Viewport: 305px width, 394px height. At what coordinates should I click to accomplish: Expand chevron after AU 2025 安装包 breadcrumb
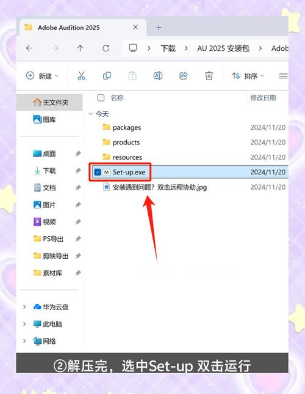pyautogui.click(x=260, y=48)
